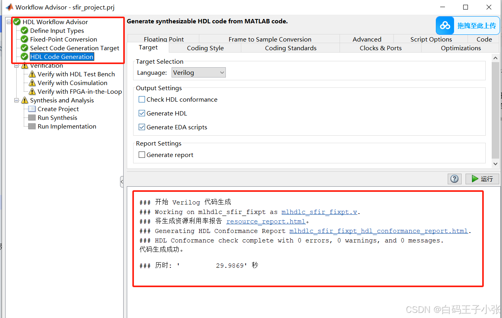Open the Code tab
The width and height of the screenshot is (502, 318).
pyautogui.click(x=484, y=39)
